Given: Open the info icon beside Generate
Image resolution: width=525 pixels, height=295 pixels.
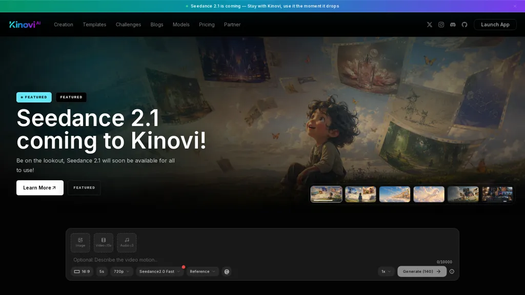Looking at the screenshot, I should [452, 271].
